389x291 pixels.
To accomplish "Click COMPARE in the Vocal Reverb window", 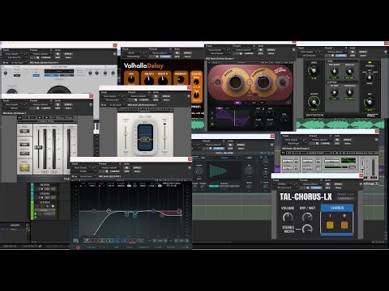I will pyautogui.click(x=219, y=148).
